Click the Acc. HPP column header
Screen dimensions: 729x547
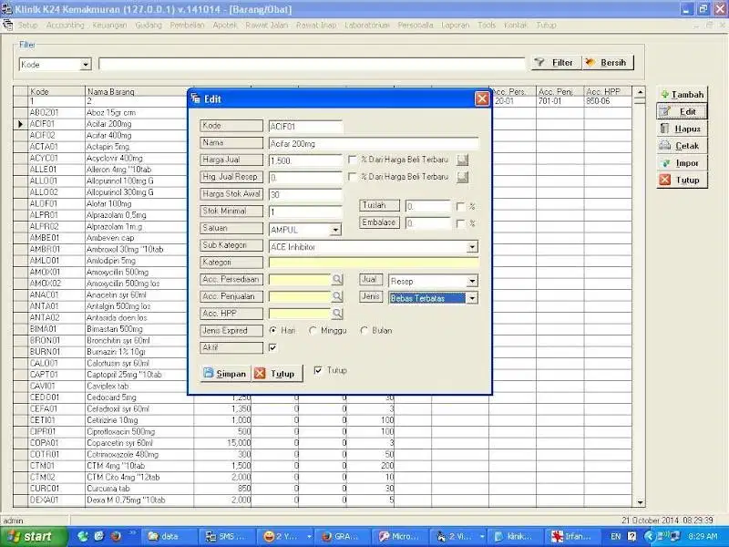(x=608, y=92)
